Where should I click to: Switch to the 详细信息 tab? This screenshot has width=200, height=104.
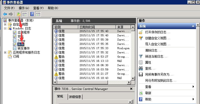click(x=75, y=97)
